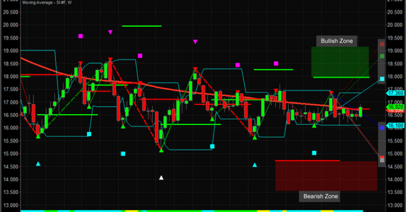The image size is (406, 212).
Task: Click the white upward triangle marker
Action: coord(161,178)
